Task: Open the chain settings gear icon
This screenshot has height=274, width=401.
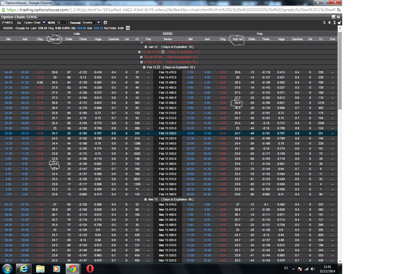Action: click(x=105, y=22)
